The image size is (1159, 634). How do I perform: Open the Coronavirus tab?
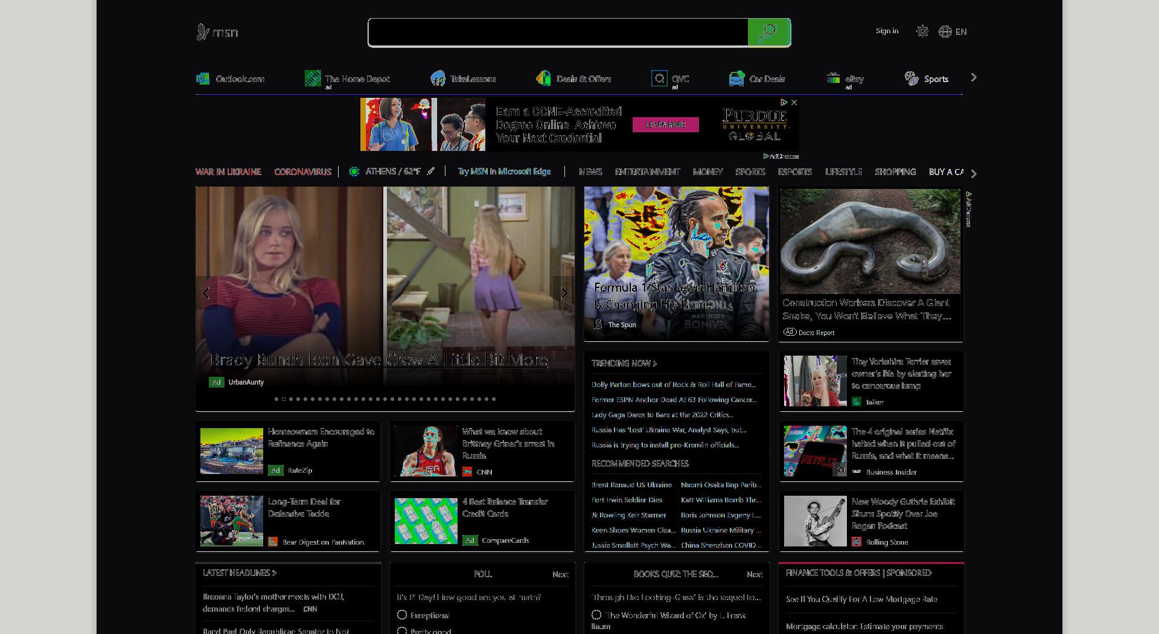coord(302,172)
